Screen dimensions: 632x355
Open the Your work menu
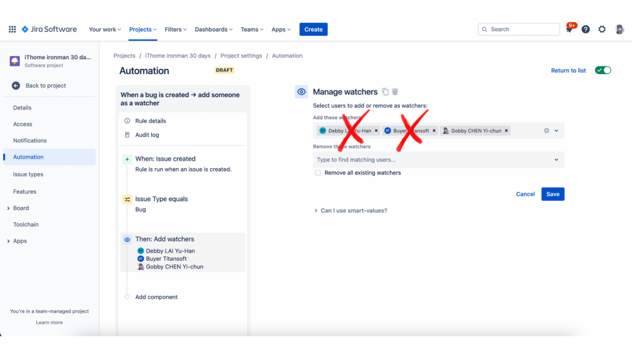pos(105,30)
